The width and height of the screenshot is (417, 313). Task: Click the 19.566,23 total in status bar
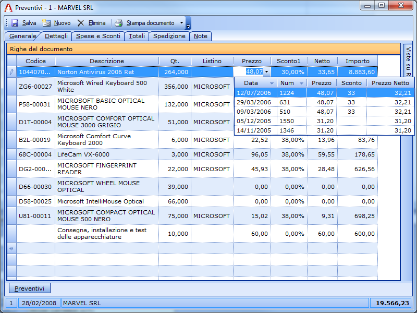[390, 303]
